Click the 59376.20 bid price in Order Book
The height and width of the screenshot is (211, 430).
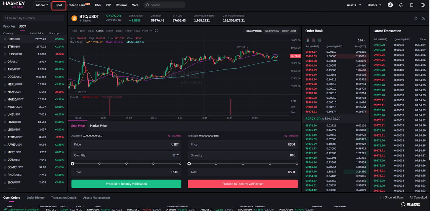coord(311,125)
